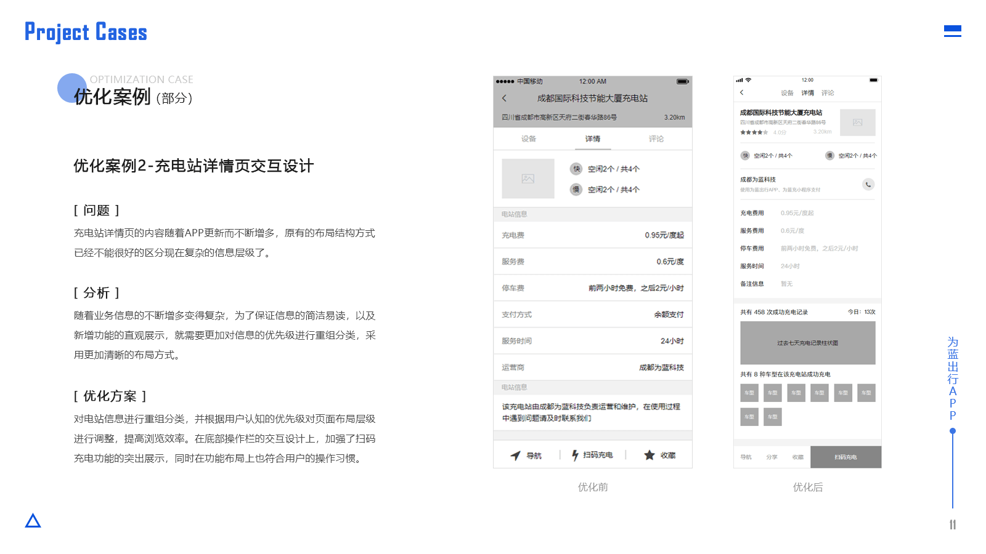Click the blue dot on the vertical page indicator
The width and height of the screenshot is (986, 554).
tap(953, 431)
